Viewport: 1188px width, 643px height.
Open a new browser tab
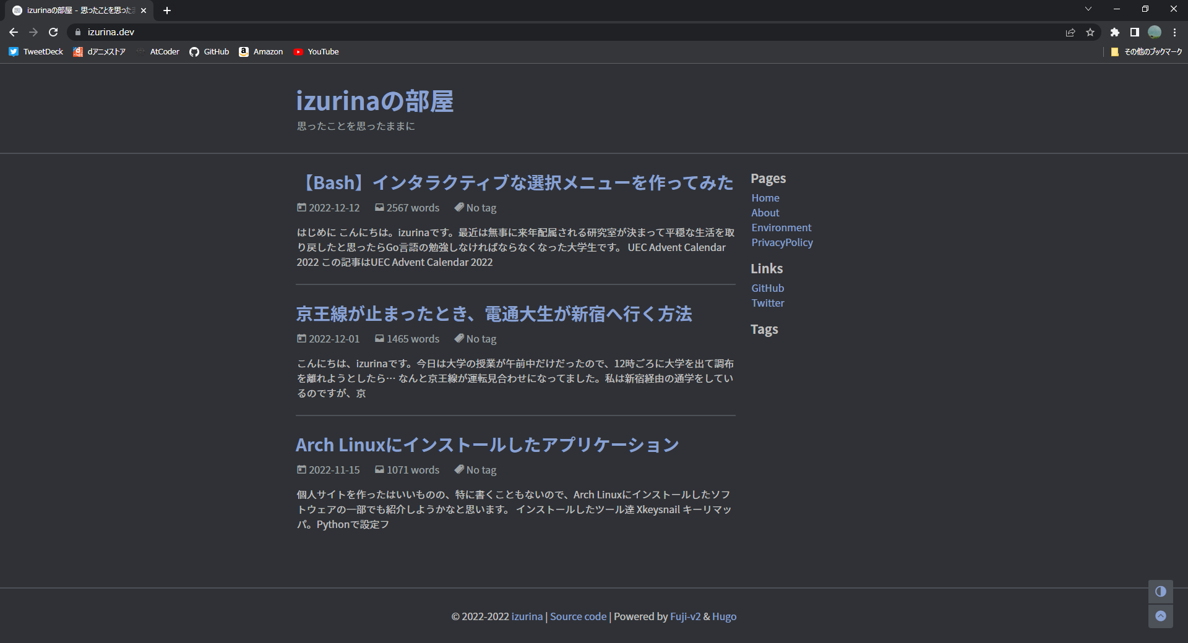167,10
